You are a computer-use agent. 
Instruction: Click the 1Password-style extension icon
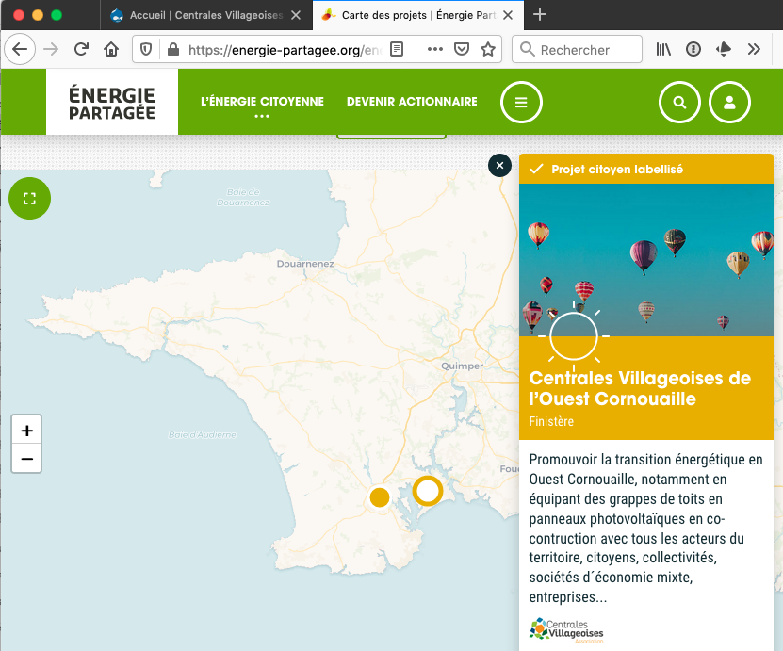(693, 49)
